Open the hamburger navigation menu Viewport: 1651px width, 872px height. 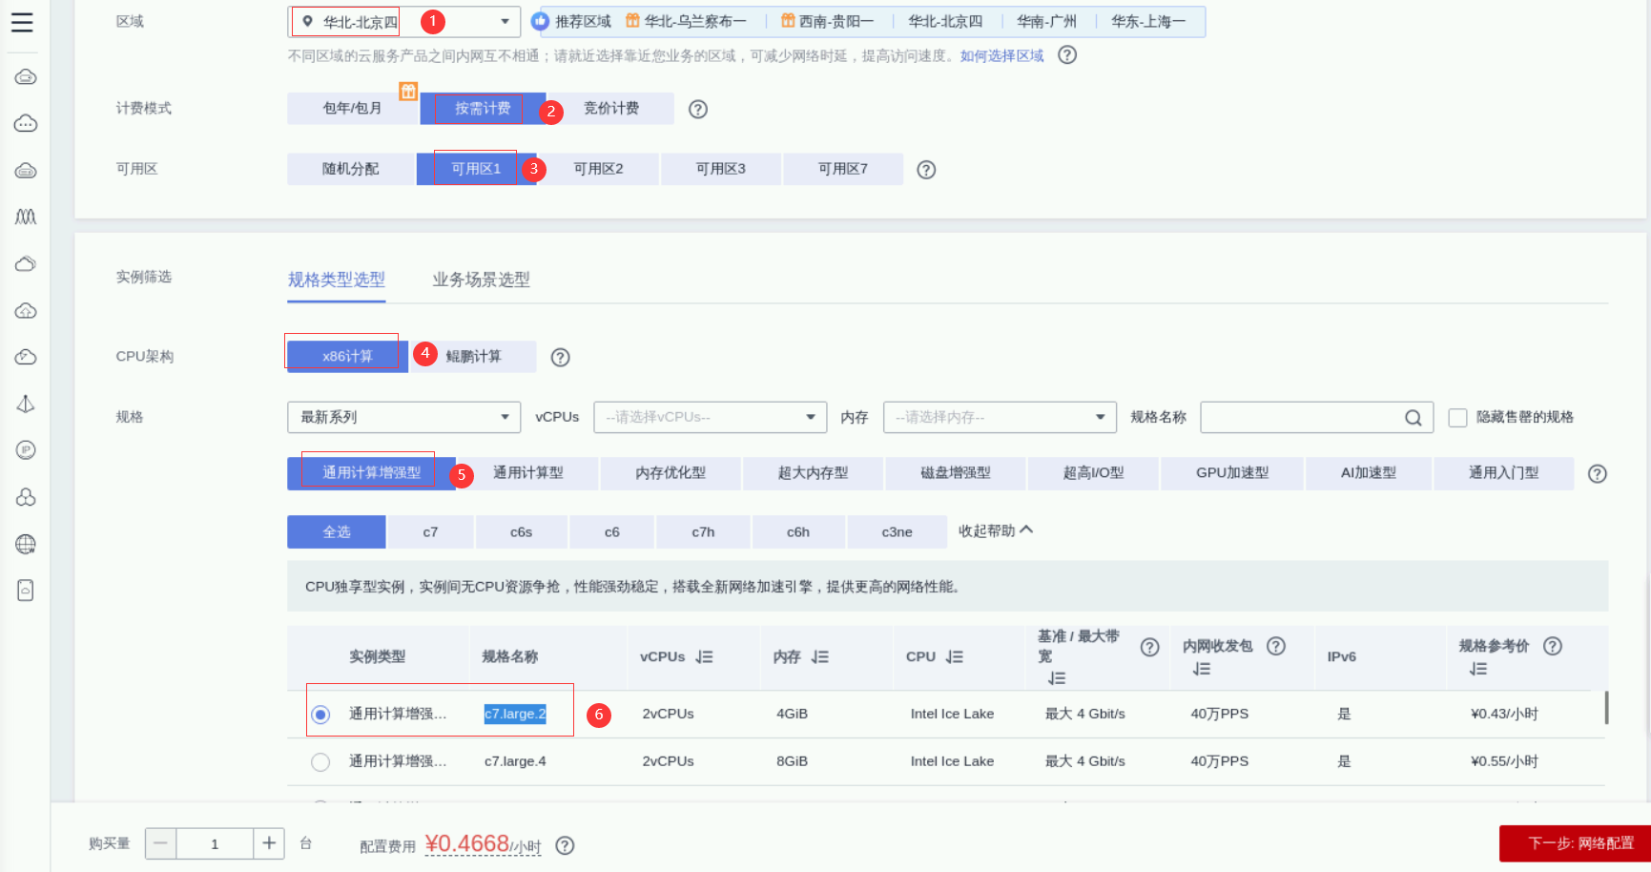(22, 22)
